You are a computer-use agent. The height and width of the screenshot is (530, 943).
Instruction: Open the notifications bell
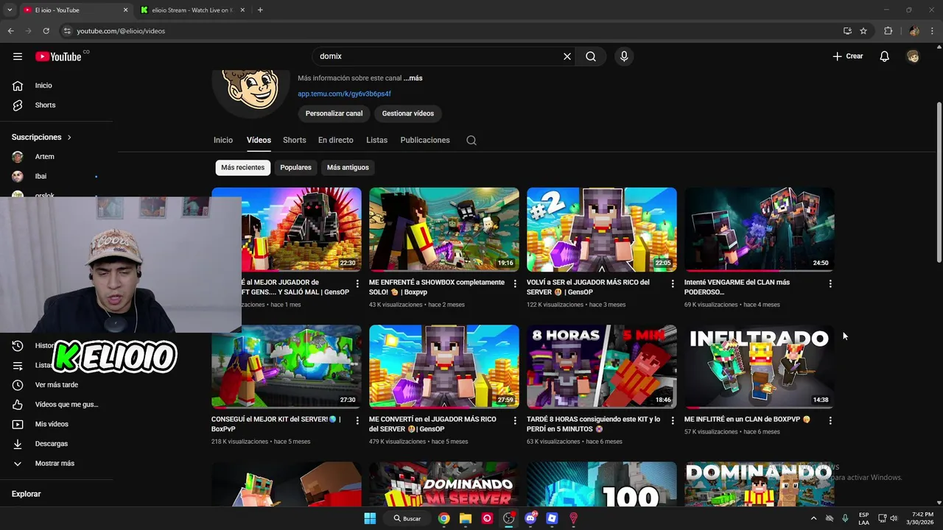click(885, 57)
